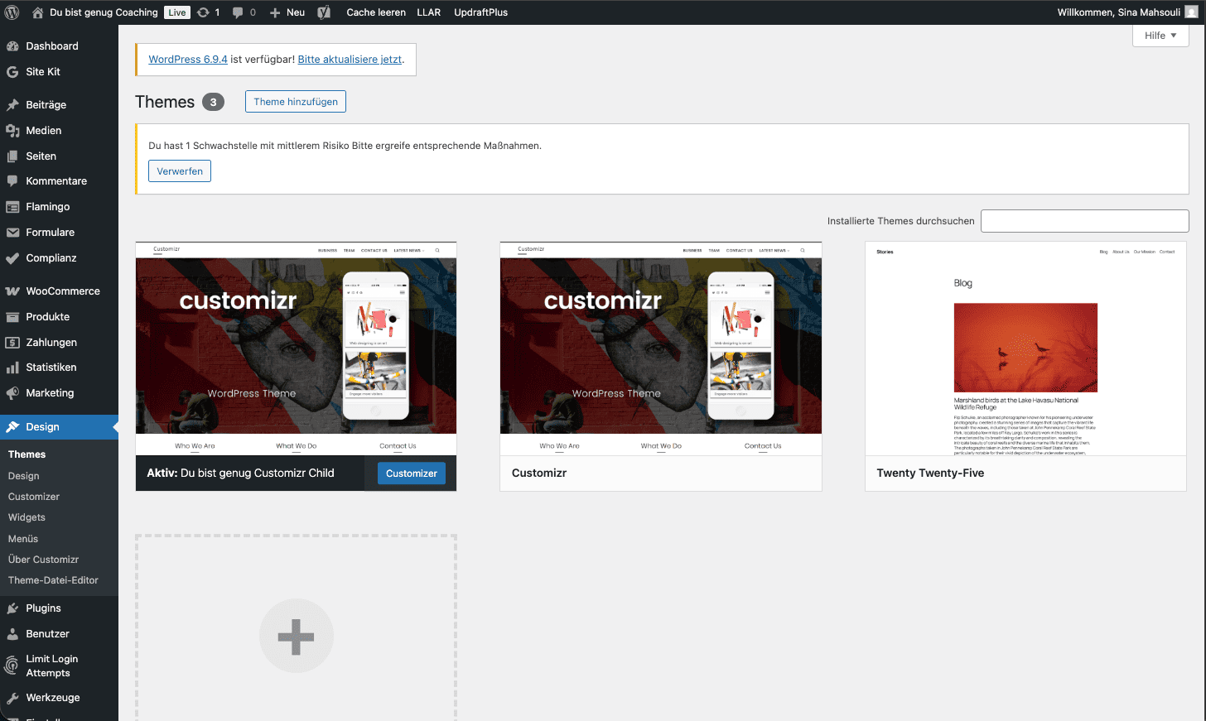Viewport: 1206px width, 721px height.
Task: Click the Medien media icon
Action: click(12, 131)
